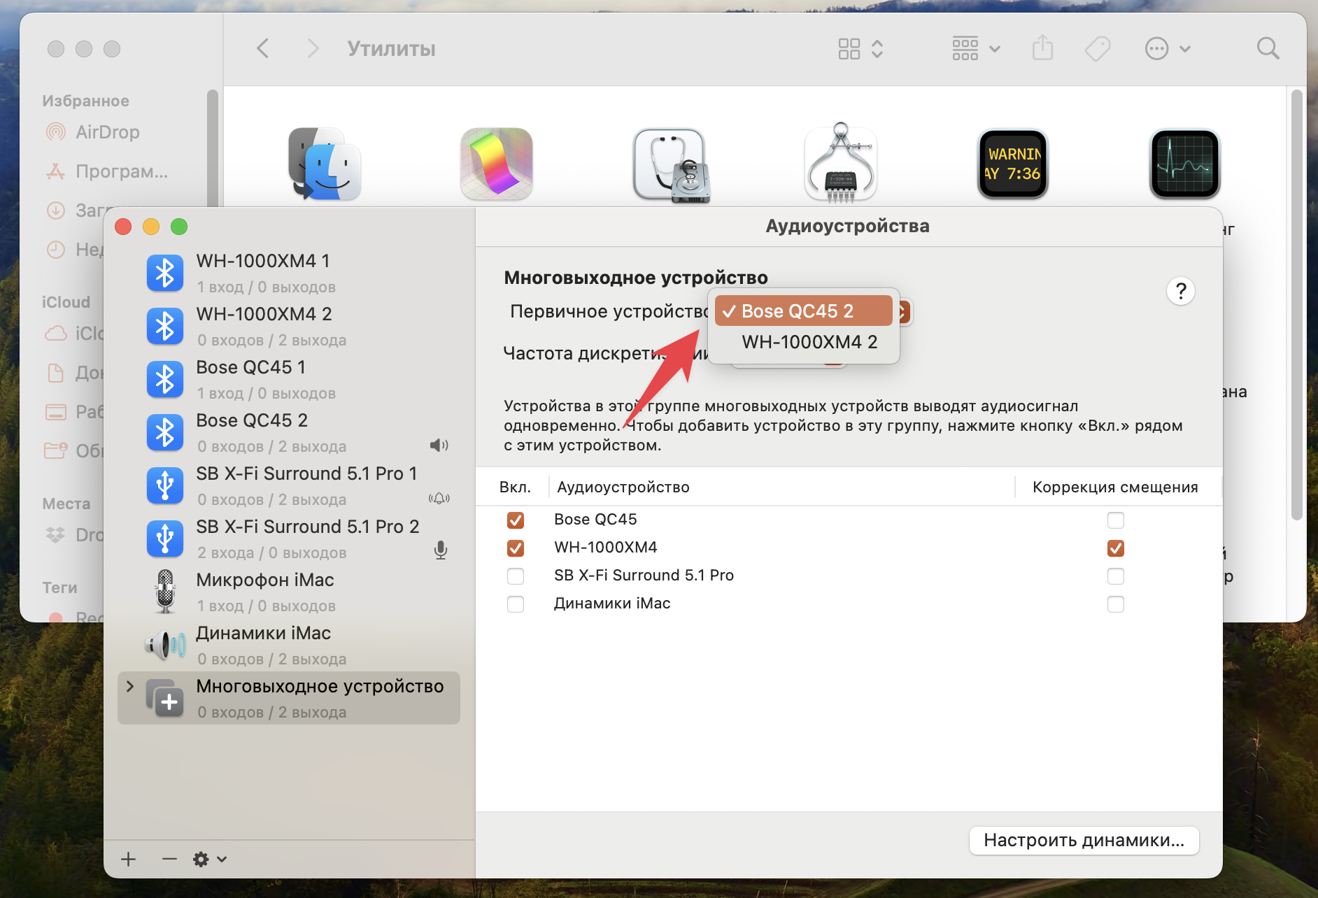Add a new audio device with plus button
This screenshot has height=898, width=1318.
tap(128, 860)
